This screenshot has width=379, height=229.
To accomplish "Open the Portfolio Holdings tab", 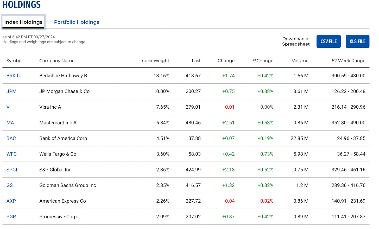I will pos(77,22).
